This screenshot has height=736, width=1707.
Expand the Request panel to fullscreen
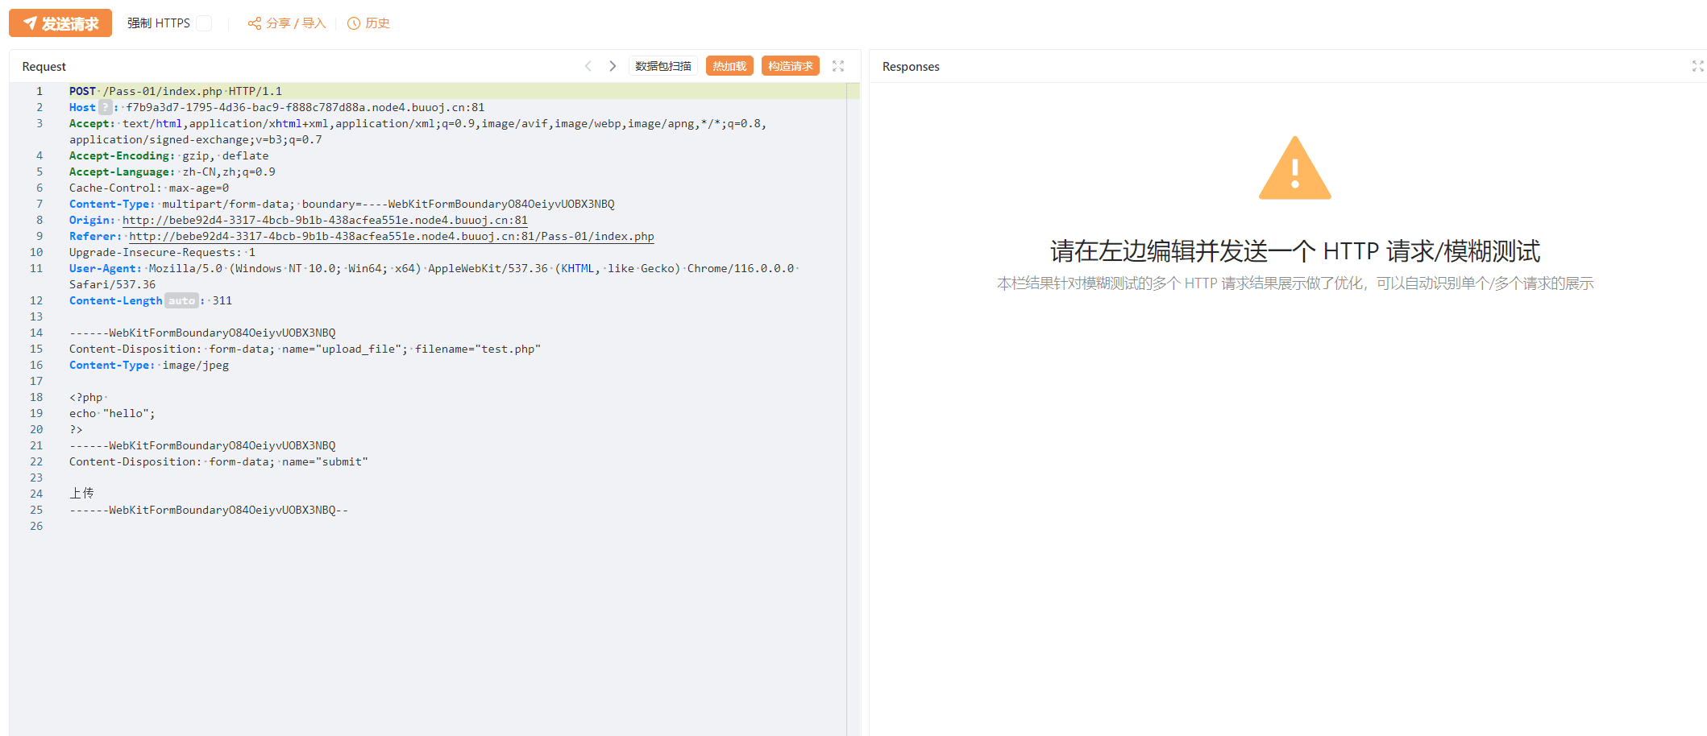click(x=838, y=66)
